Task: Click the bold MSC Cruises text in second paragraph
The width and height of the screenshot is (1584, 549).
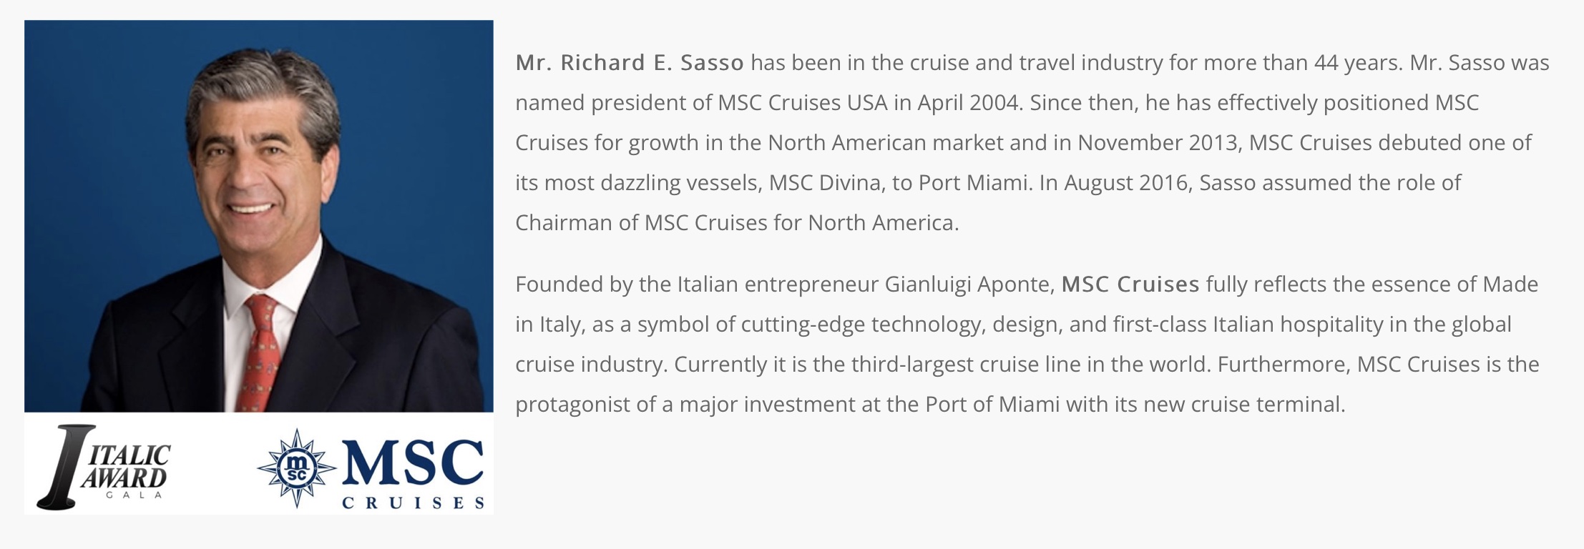Action: tap(1130, 285)
